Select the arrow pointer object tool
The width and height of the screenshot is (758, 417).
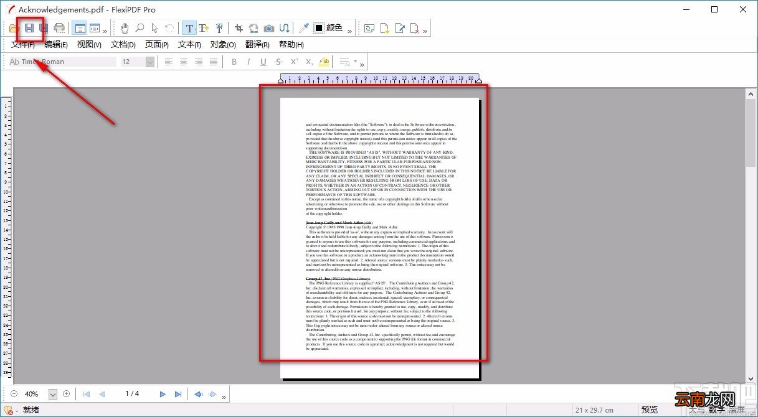pos(155,28)
